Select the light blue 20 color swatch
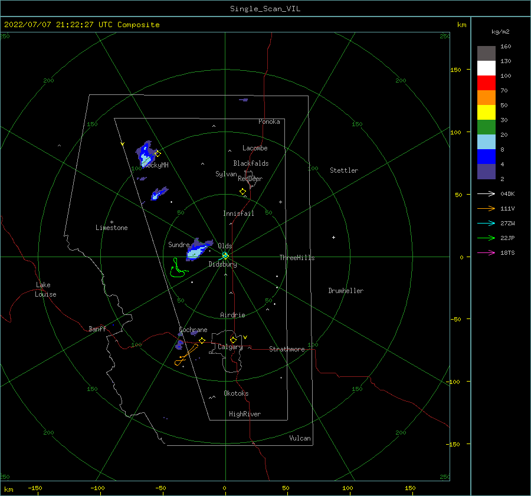 pos(486,142)
